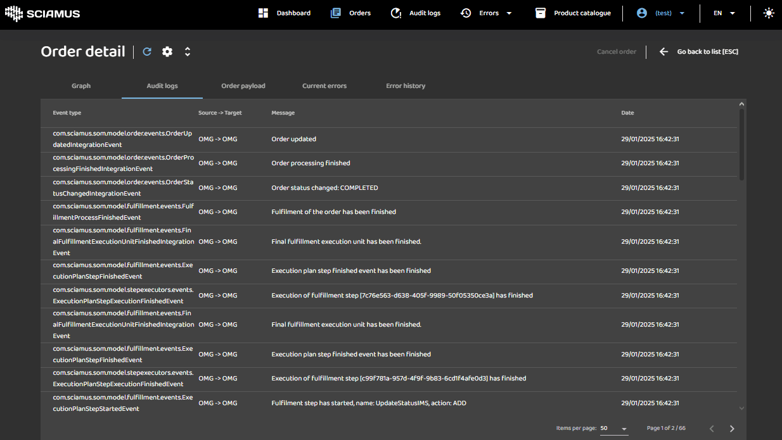Image resolution: width=782 pixels, height=440 pixels.
Task: Open the Dashboard grid icon
Action: pyautogui.click(x=264, y=13)
